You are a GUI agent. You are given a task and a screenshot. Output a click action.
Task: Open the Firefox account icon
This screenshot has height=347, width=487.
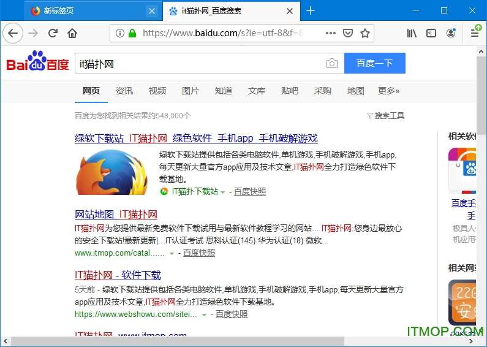tap(451, 33)
